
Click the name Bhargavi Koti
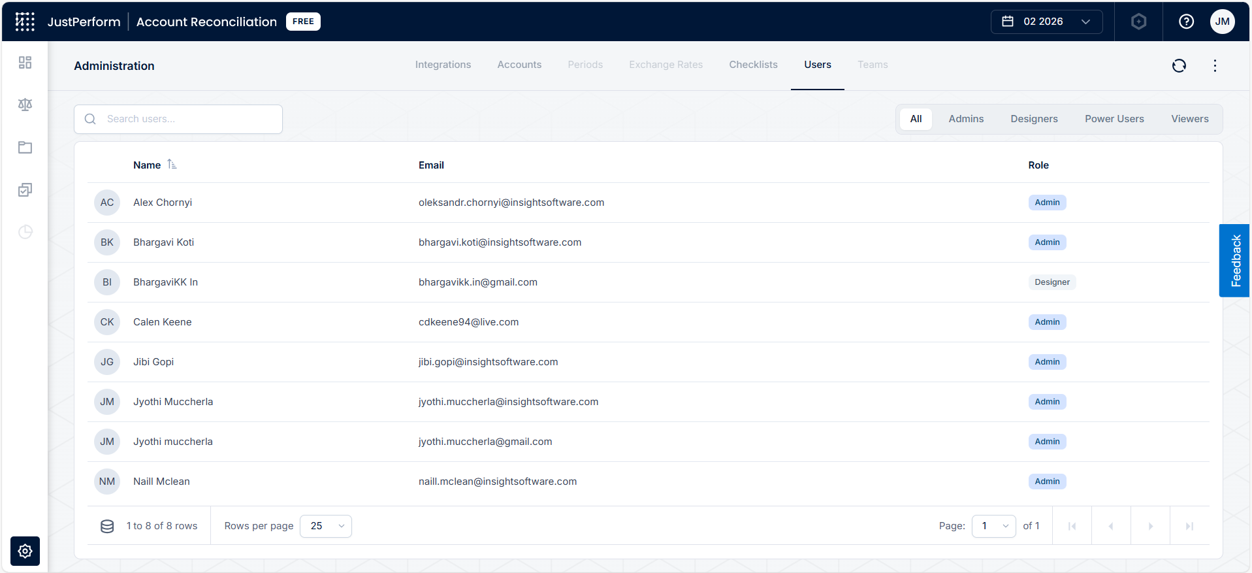click(x=163, y=242)
